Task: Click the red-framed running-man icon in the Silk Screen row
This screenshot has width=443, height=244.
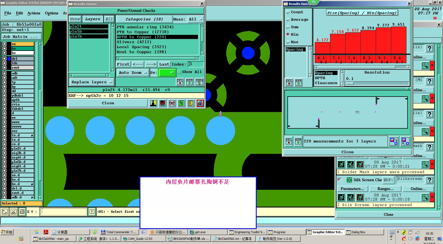Action: pos(360,197)
